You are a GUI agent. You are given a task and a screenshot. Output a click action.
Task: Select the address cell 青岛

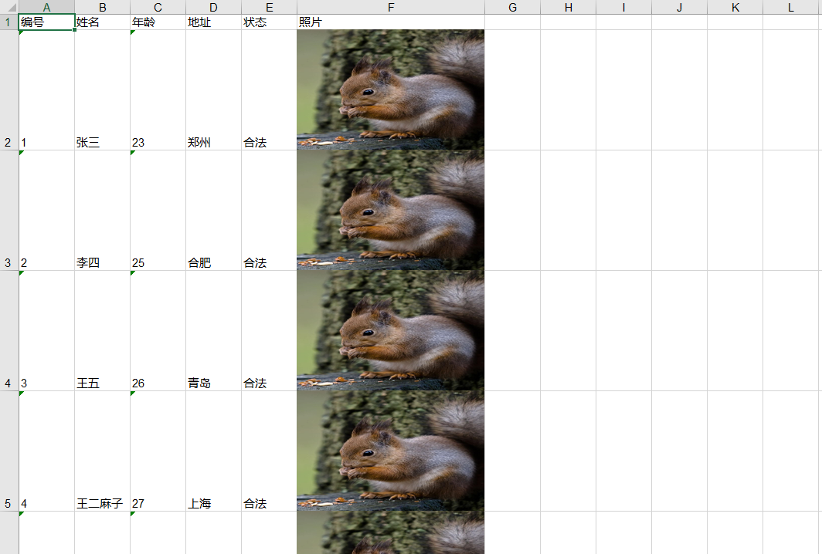pyautogui.click(x=213, y=331)
